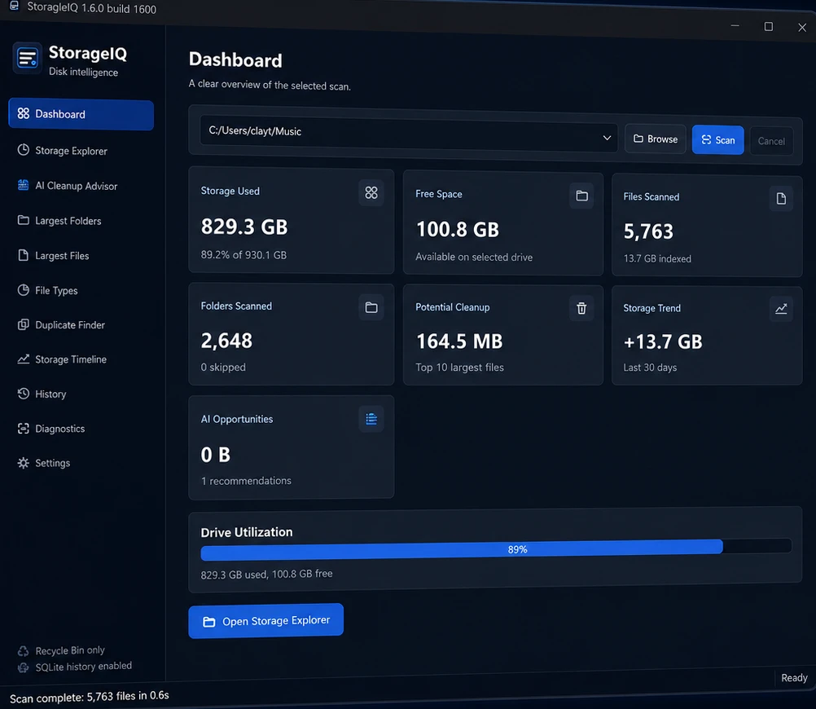Open the File Types view
This screenshot has width=816, height=709.
[x=81, y=290]
